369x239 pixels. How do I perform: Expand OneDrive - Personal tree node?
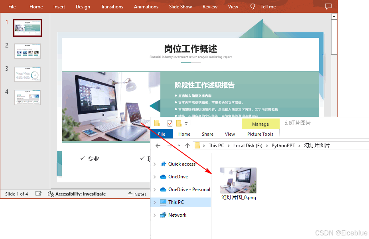(155, 190)
